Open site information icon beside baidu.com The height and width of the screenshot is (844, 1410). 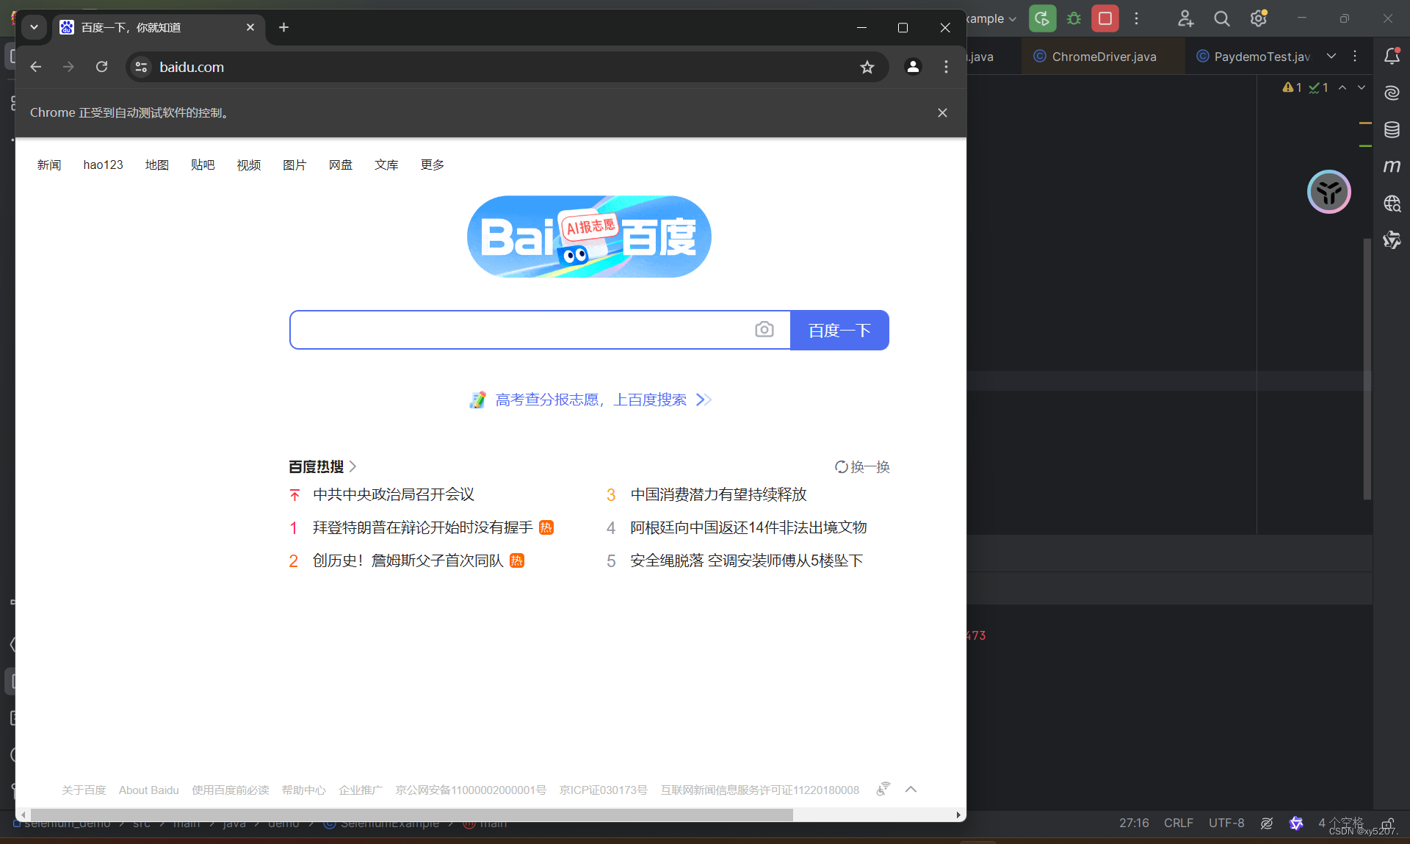pos(141,67)
